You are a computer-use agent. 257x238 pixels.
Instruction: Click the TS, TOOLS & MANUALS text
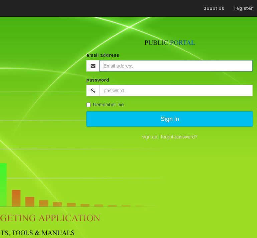(37, 233)
